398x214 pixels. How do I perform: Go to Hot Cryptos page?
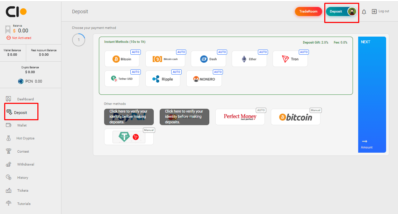26,138
